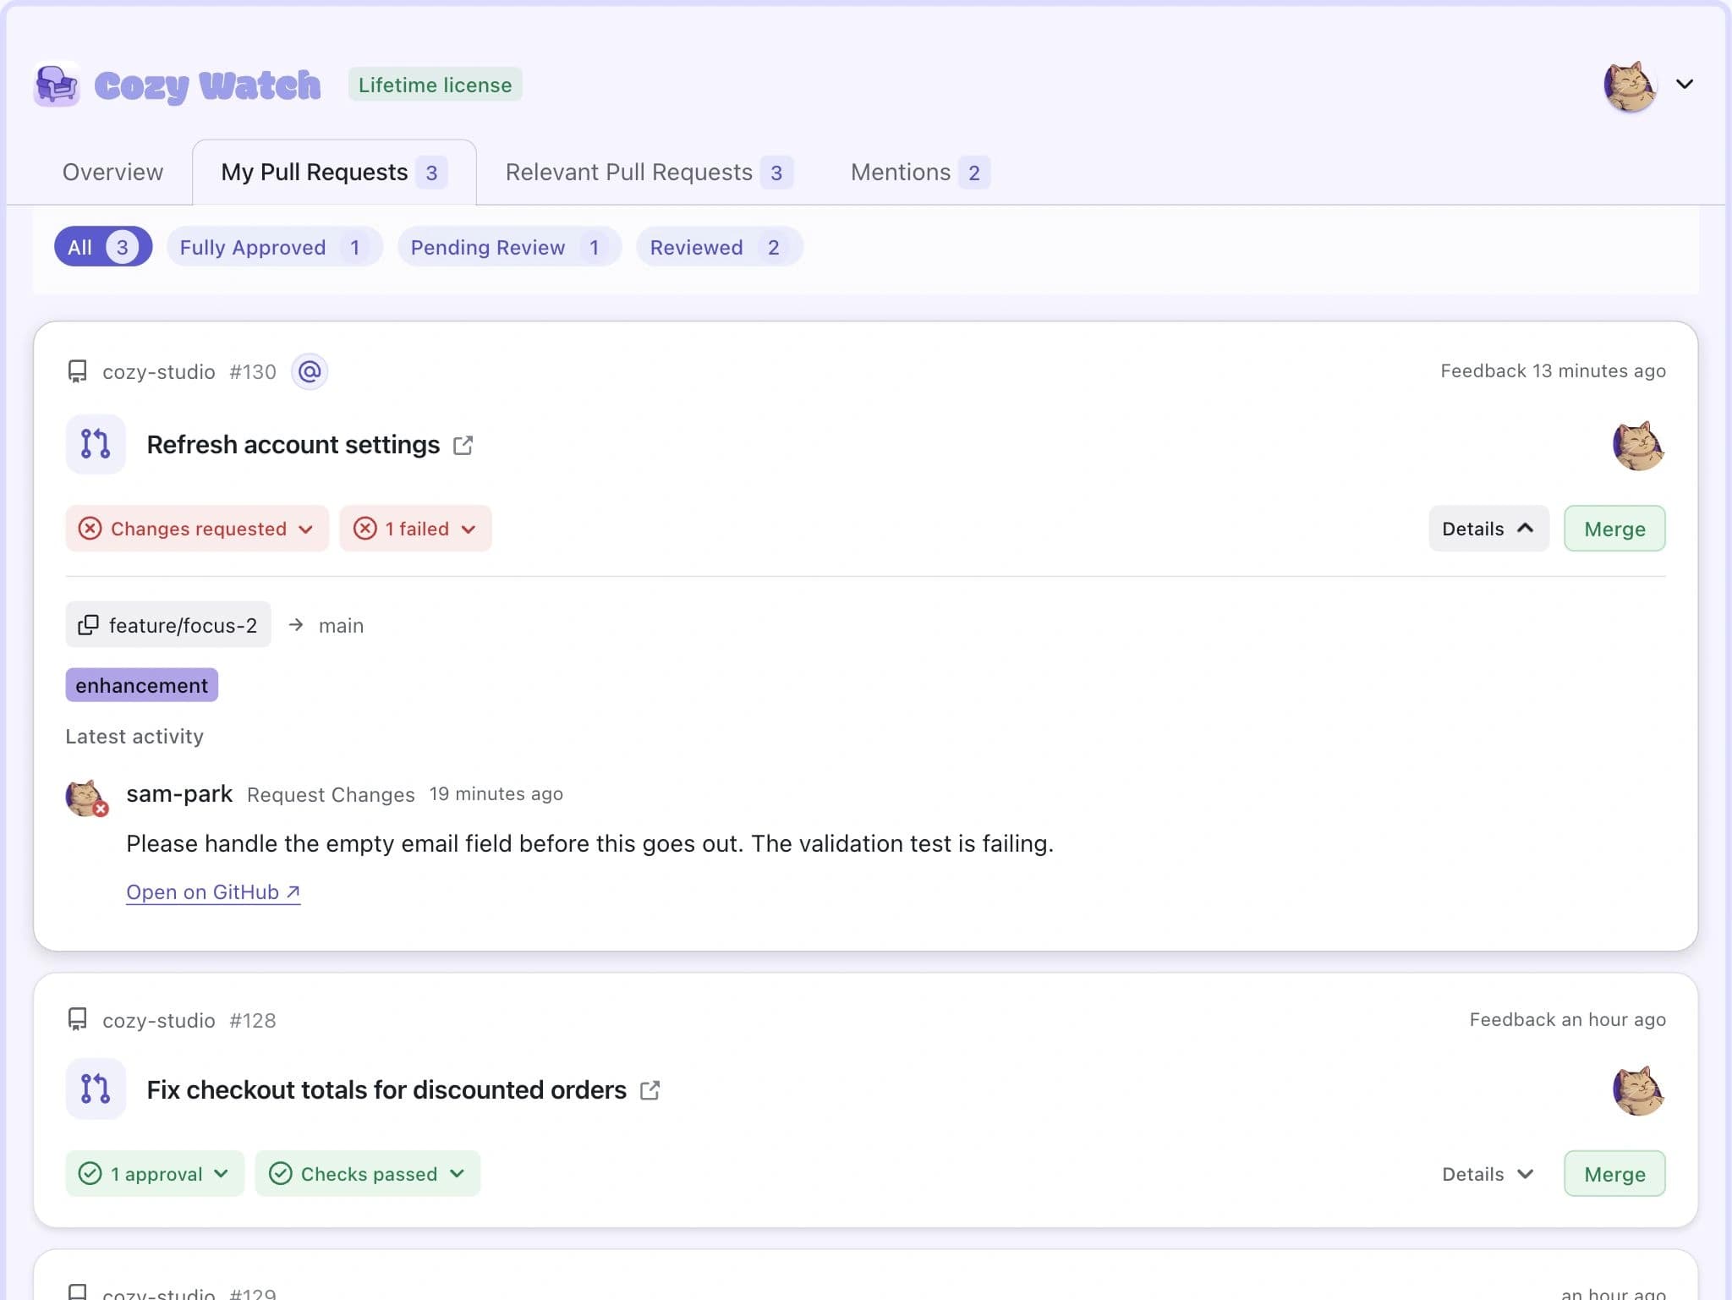The height and width of the screenshot is (1300, 1732).
Task: Select the My Pull Requests tab
Action: click(334, 173)
